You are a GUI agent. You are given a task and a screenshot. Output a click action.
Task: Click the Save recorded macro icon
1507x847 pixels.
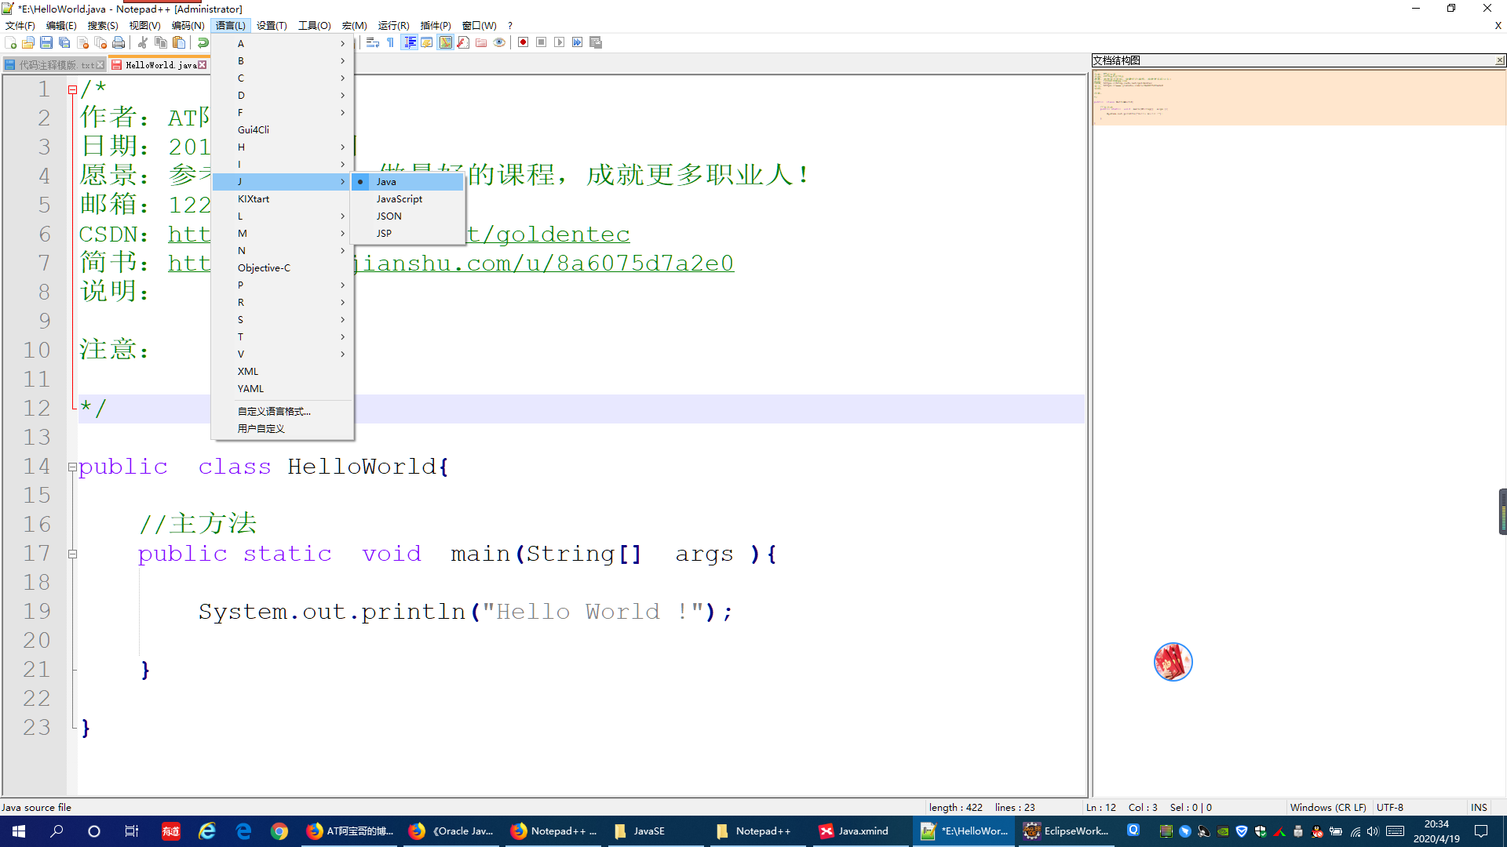596,42
